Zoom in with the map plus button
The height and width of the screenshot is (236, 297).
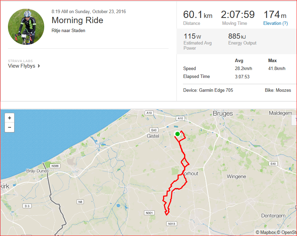pyautogui.click(x=9, y=118)
